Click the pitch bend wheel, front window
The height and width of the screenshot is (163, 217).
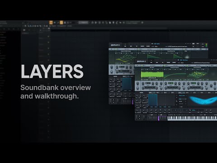pyautogui.click(x=137, y=117)
